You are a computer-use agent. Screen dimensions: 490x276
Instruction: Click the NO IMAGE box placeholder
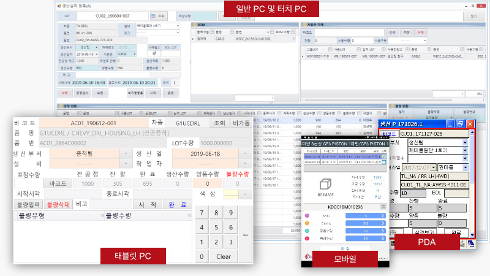325,185
